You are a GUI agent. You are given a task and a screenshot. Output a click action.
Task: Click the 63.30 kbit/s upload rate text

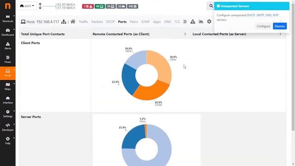point(66,4)
